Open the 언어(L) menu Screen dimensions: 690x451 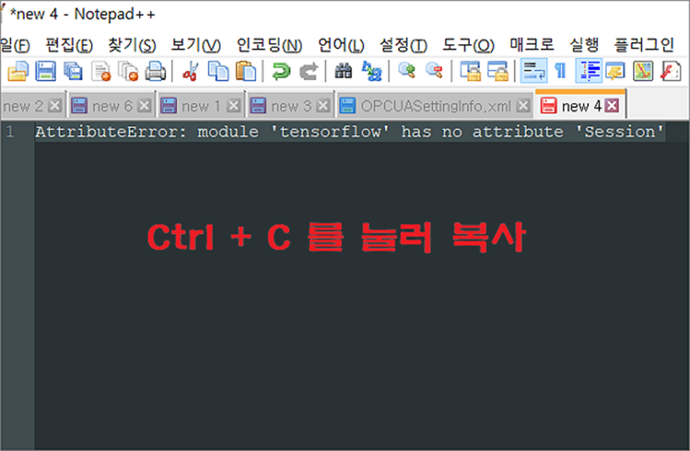341,45
